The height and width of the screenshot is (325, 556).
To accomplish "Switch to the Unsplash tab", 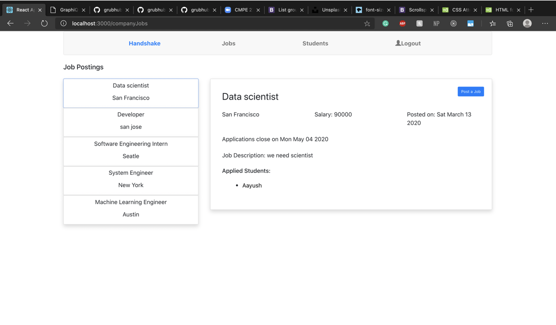I will click(330, 10).
